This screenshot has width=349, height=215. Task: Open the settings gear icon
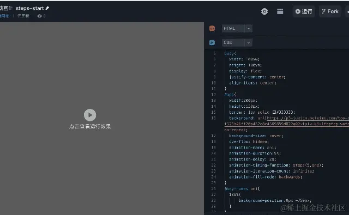click(x=264, y=11)
